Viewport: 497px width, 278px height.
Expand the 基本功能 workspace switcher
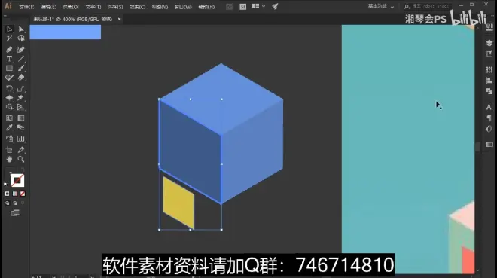[381, 6]
